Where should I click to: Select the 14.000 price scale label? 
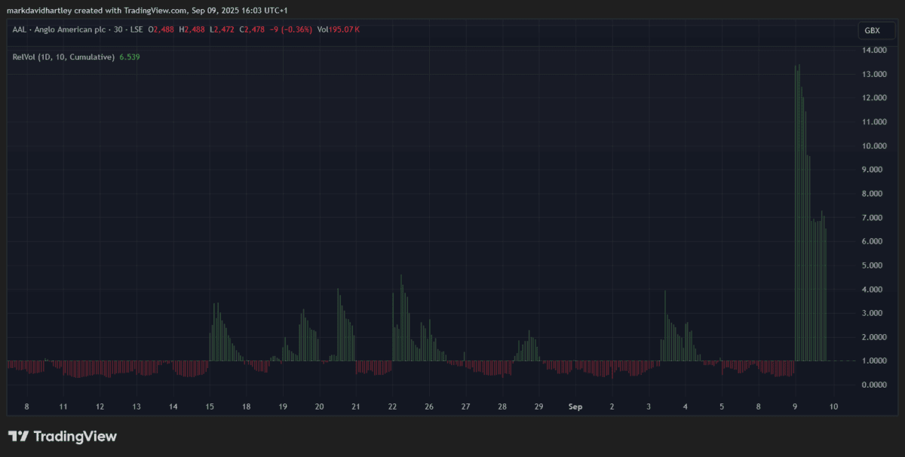[x=875, y=50]
